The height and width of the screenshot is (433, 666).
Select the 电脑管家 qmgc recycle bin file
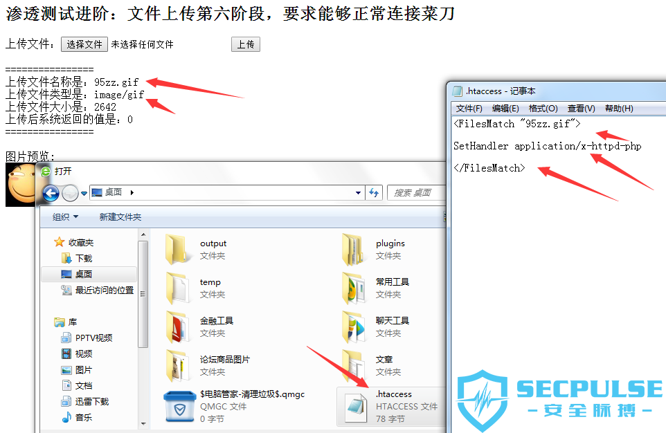[179, 406]
